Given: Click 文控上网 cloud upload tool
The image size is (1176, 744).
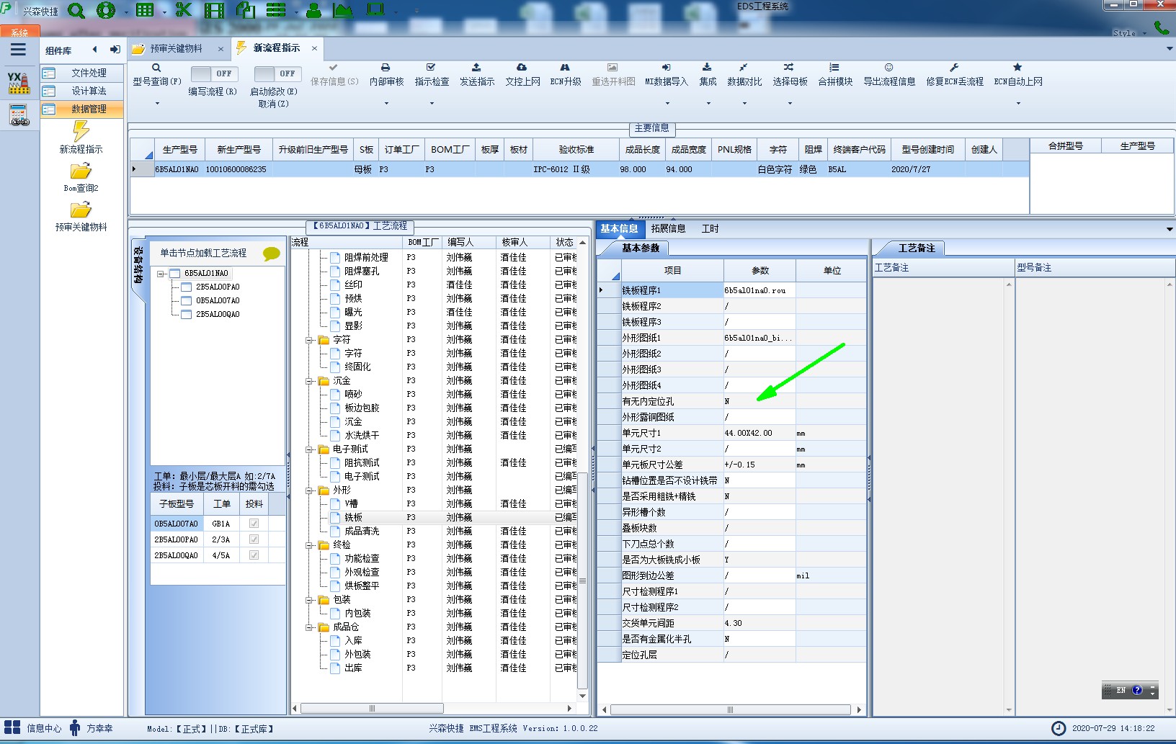Looking at the screenshot, I should pyautogui.click(x=522, y=75).
